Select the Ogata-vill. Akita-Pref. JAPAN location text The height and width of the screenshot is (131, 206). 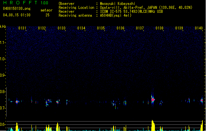[128, 8]
